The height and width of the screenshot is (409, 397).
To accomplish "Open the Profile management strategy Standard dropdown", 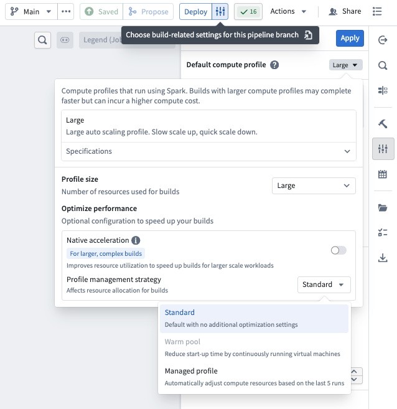I will 324,284.
